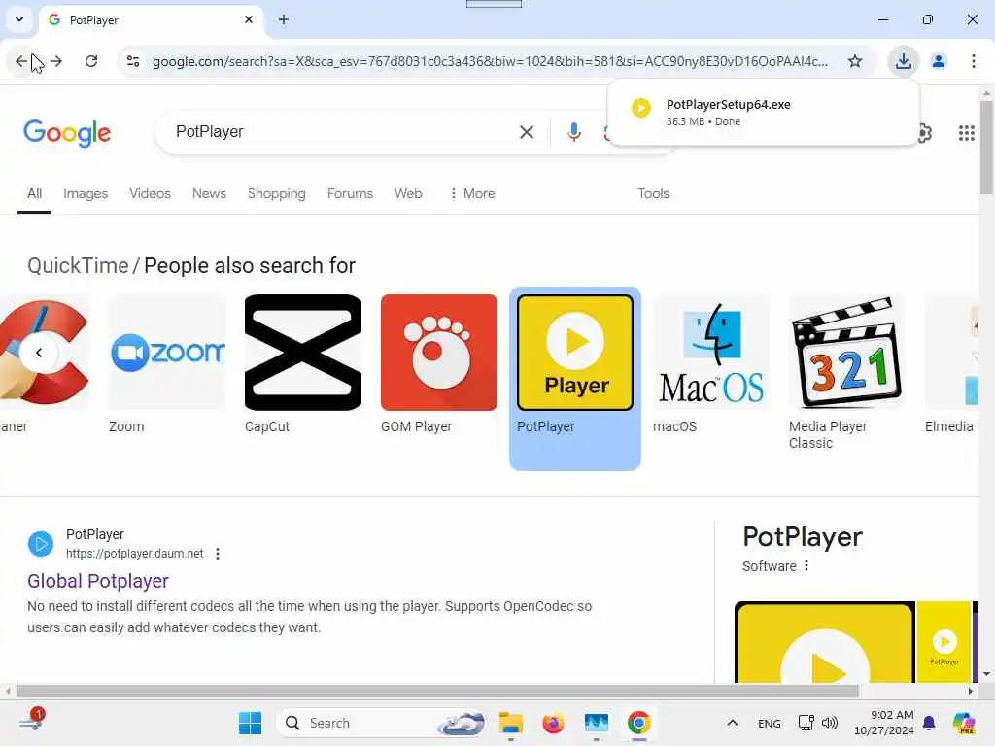Select the GOM Player carousel card

438,365
